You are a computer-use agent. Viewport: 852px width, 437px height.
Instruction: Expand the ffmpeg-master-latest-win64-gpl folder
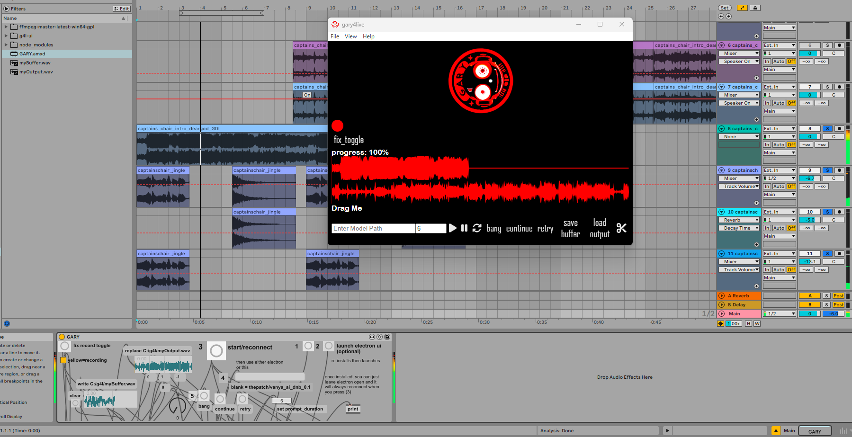pos(6,27)
